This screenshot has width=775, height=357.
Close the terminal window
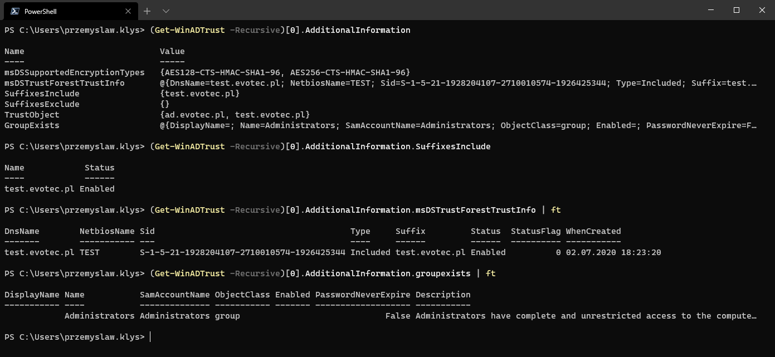(x=762, y=10)
